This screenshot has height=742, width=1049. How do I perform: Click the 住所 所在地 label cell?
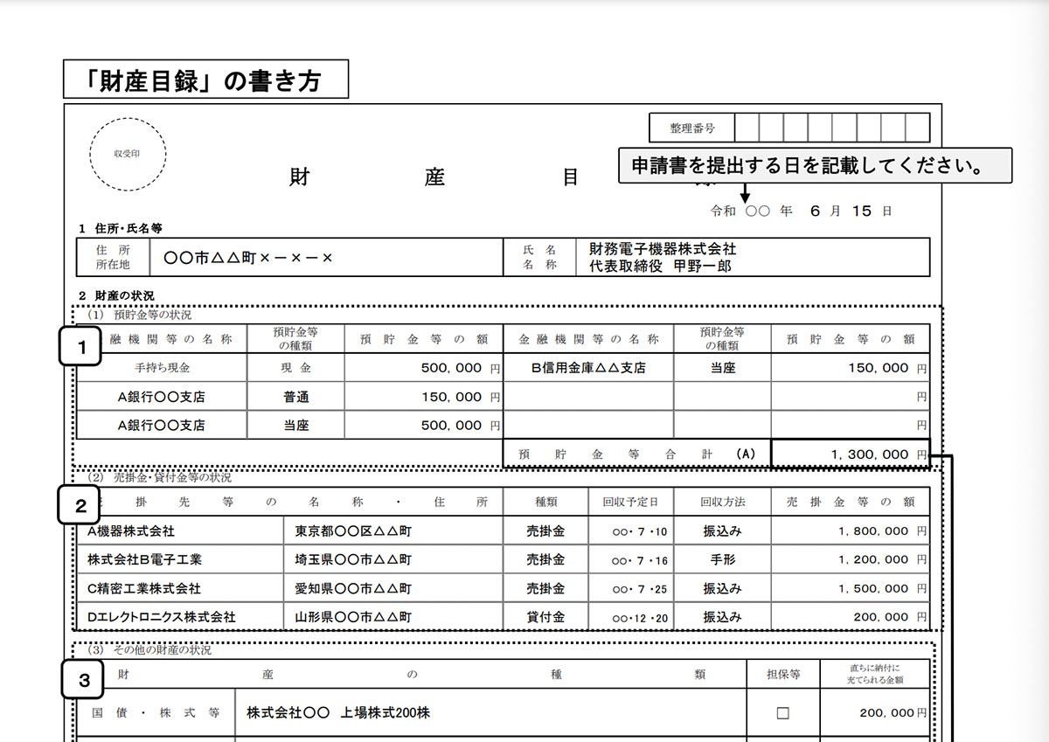pos(113,258)
